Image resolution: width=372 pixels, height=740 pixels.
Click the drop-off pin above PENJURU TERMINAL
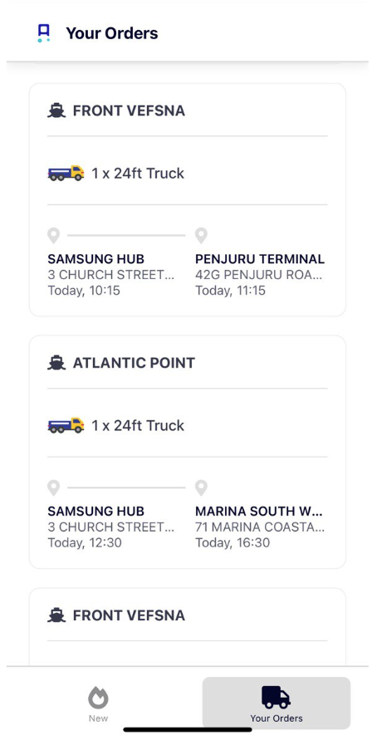pyautogui.click(x=201, y=236)
